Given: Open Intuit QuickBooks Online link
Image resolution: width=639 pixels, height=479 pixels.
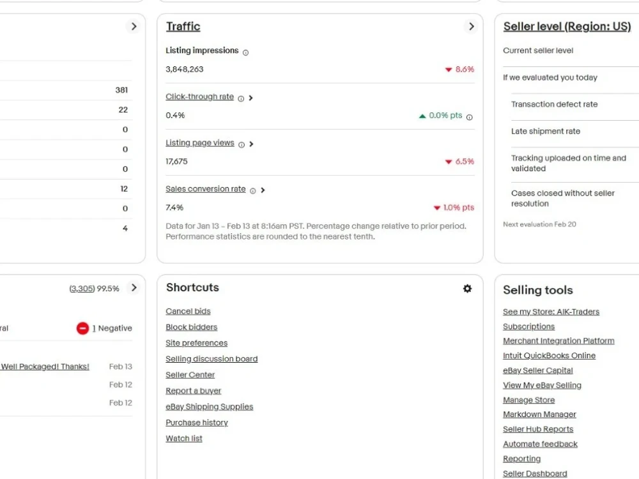Looking at the screenshot, I should coord(549,356).
